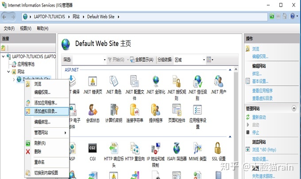301x179 pixels.
Task: Select 应用程序池 in connections tree
Action: coord(26,64)
